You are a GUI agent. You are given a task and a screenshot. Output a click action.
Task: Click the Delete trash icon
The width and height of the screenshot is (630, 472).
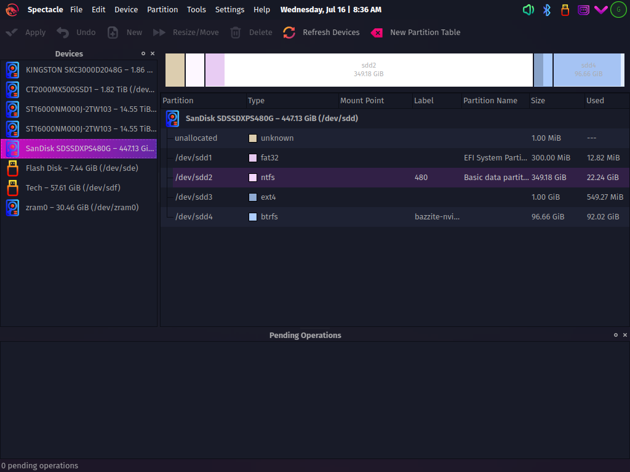point(236,33)
